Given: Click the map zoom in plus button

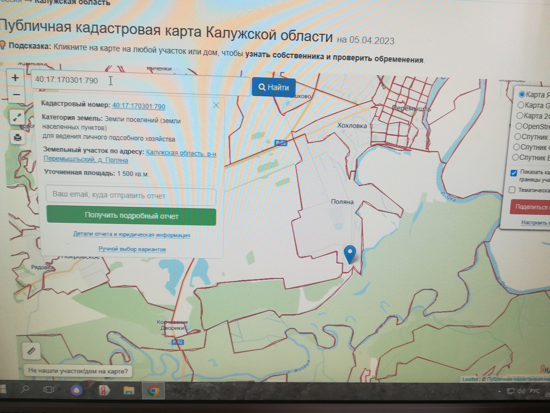Looking at the screenshot, I should (x=15, y=78).
